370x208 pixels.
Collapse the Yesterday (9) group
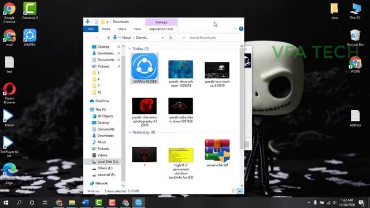129,132
